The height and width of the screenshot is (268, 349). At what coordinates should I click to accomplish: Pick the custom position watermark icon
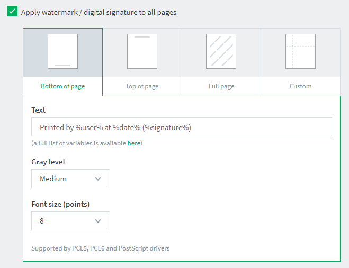pyautogui.click(x=300, y=51)
